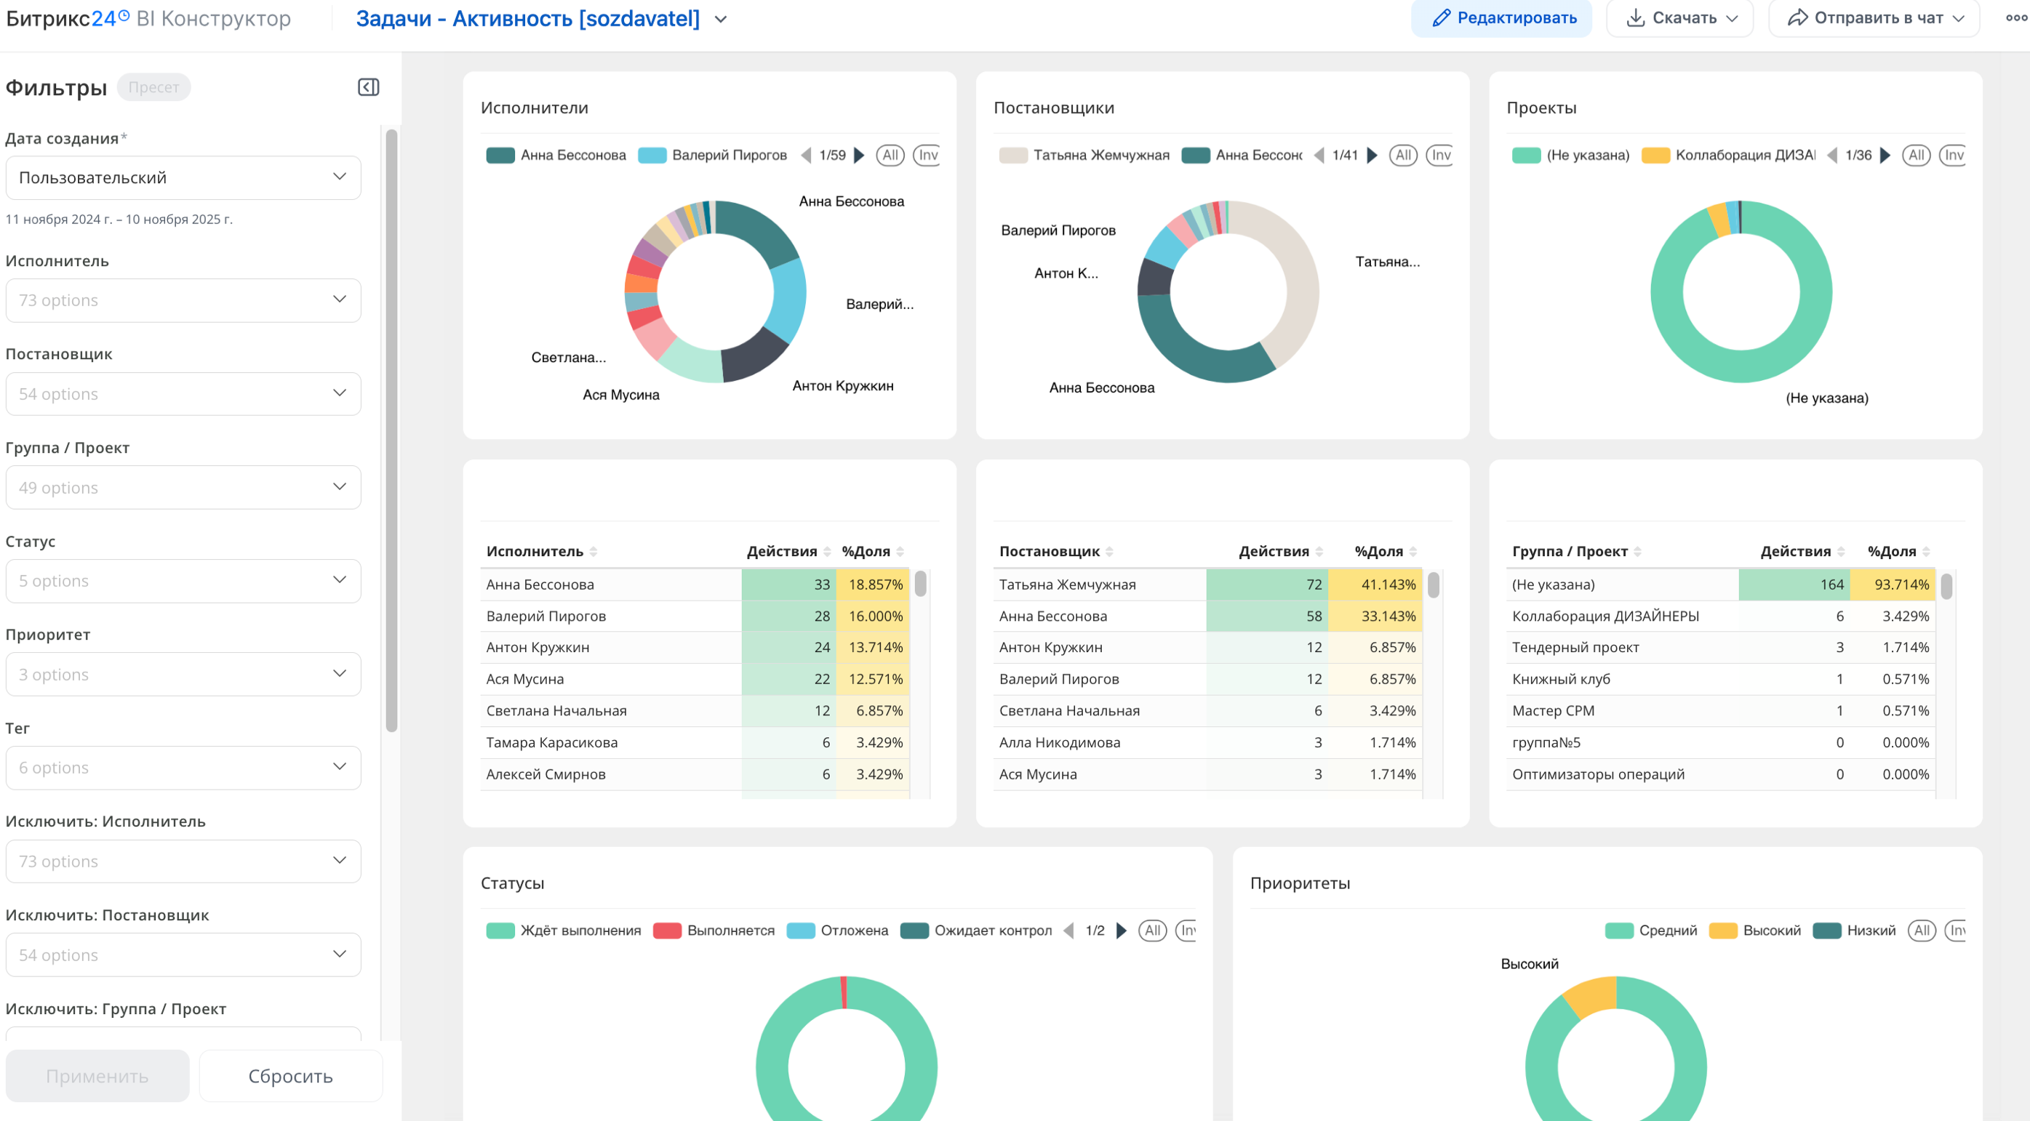
Task: Next legend page in Исполнители chart
Action: (x=860, y=155)
